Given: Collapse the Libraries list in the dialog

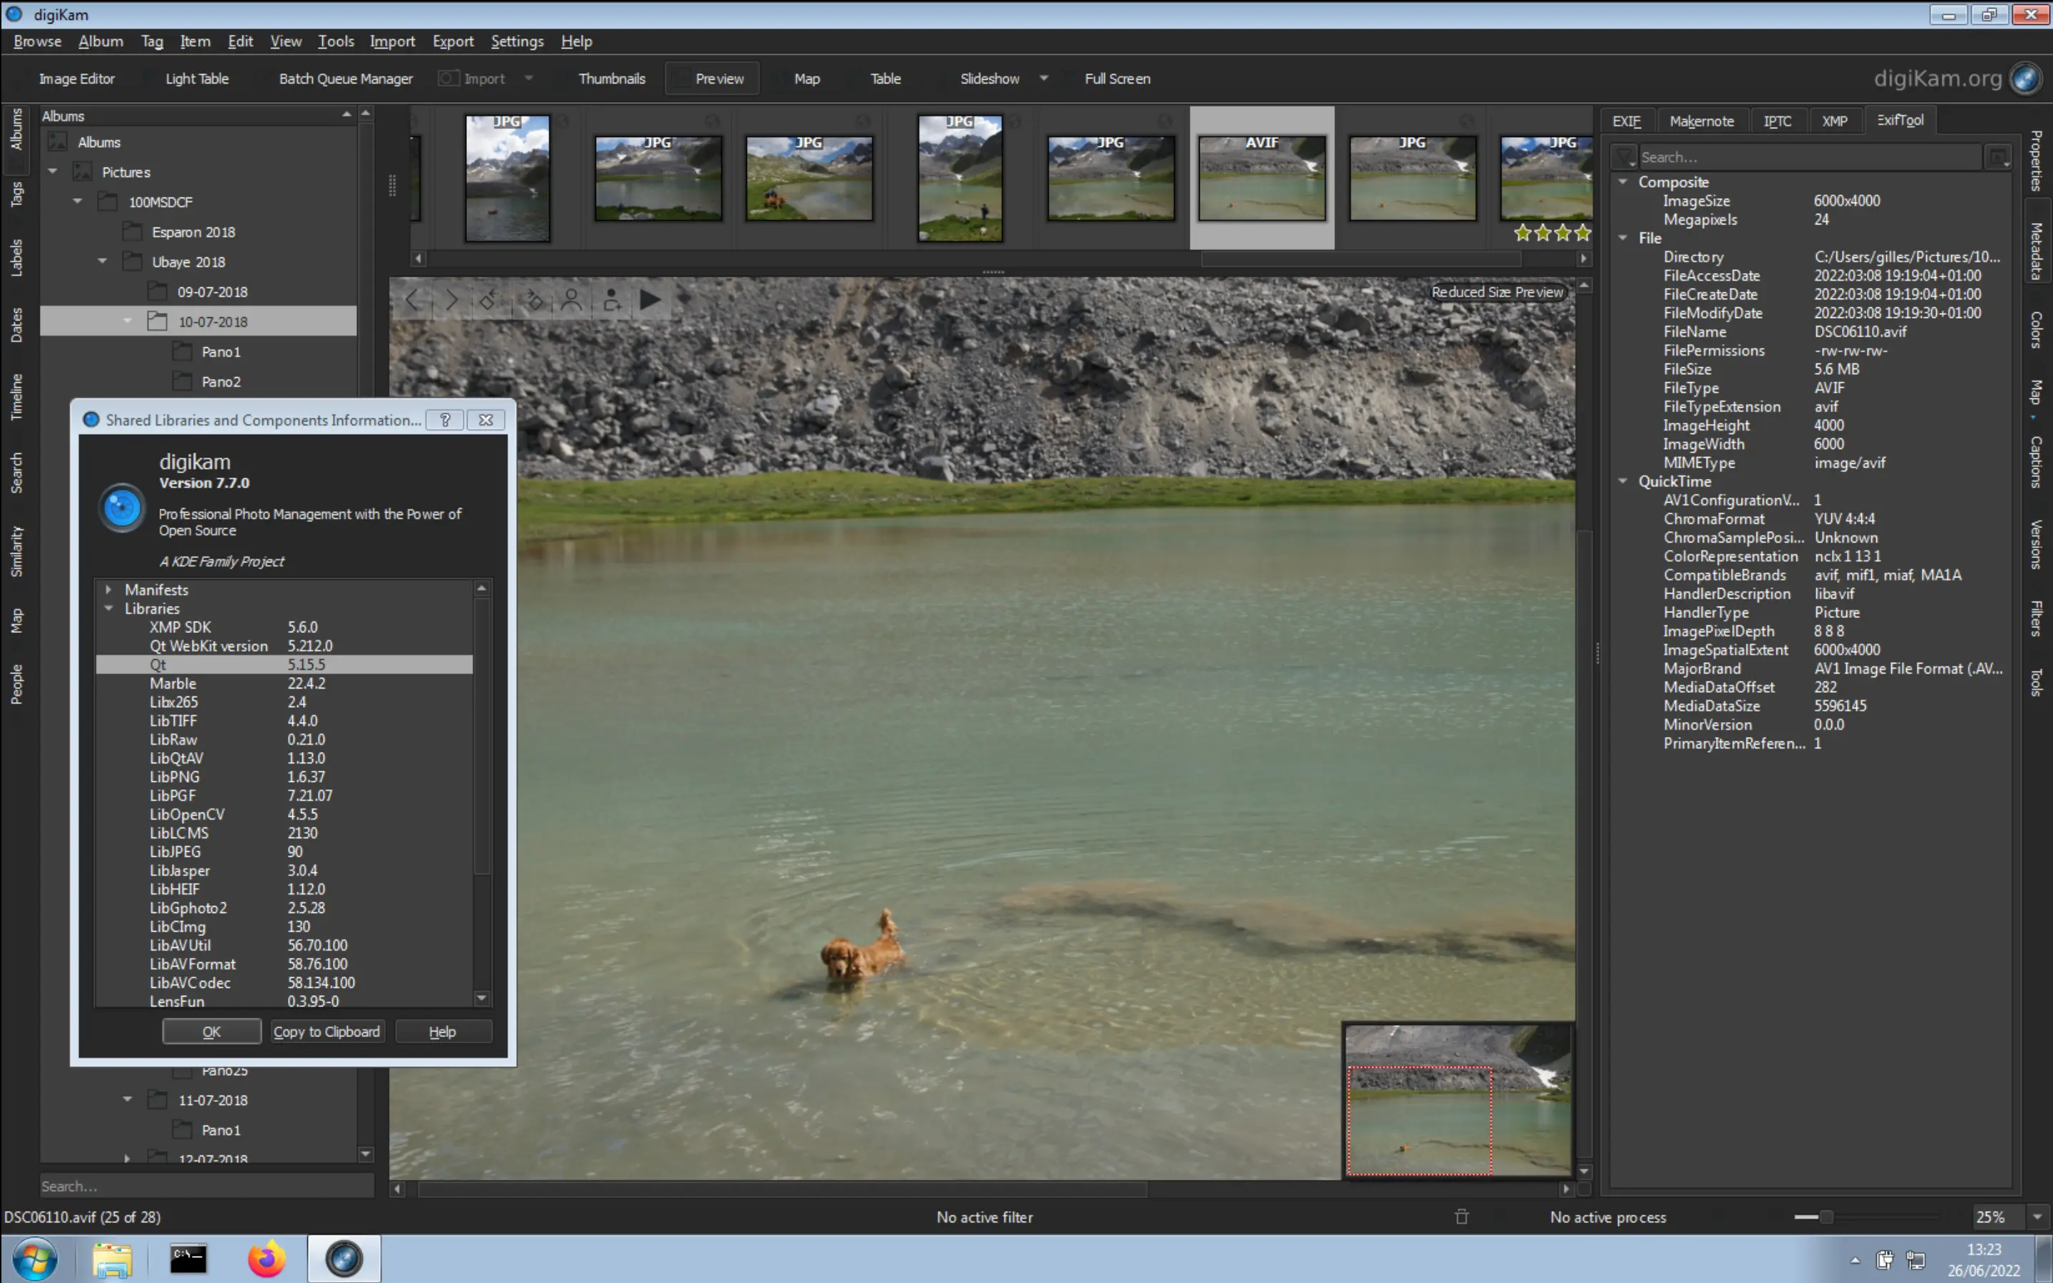Looking at the screenshot, I should pos(108,609).
